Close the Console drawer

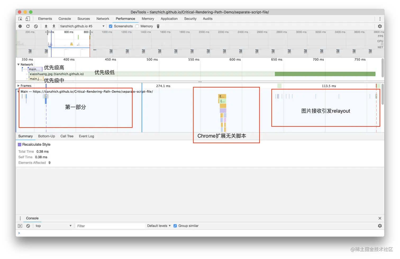(x=380, y=218)
